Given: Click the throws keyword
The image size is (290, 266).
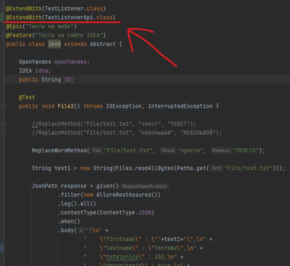Looking at the screenshot, I should pos(93,106).
